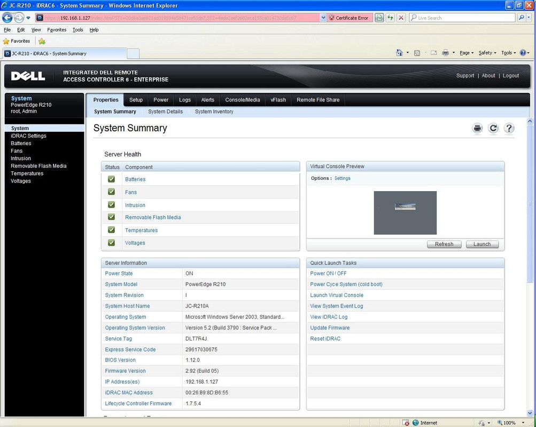Image resolution: width=536 pixels, height=427 pixels.
Task: Switch to the Power tab
Action: click(161, 100)
